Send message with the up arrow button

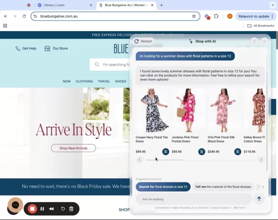(x=259, y=199)
